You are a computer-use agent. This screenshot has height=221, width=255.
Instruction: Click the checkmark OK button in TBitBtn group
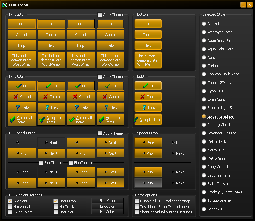[x=148, y=86]
